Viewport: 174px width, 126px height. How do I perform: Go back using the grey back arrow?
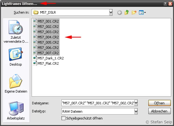119,12
